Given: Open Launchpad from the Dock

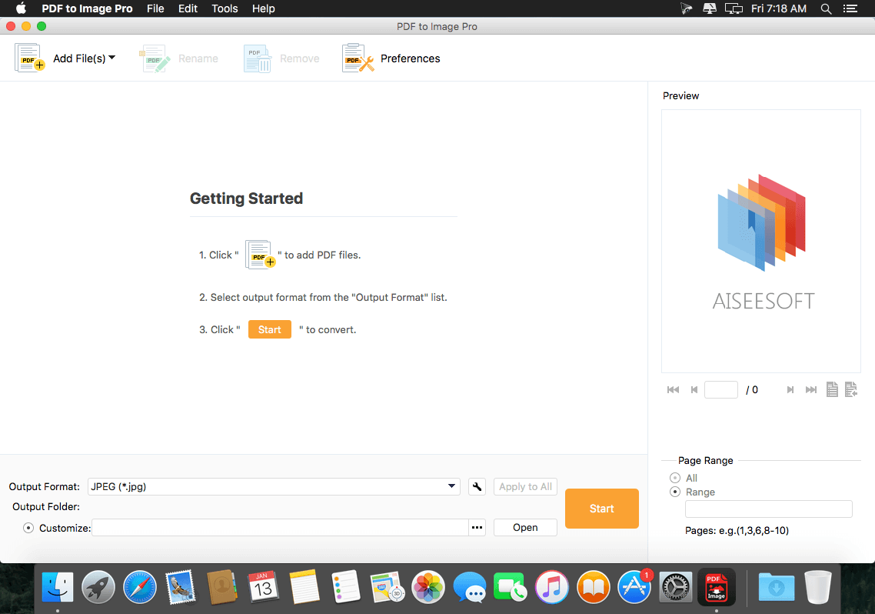Looking at the screenshot, I should point(98,587).
